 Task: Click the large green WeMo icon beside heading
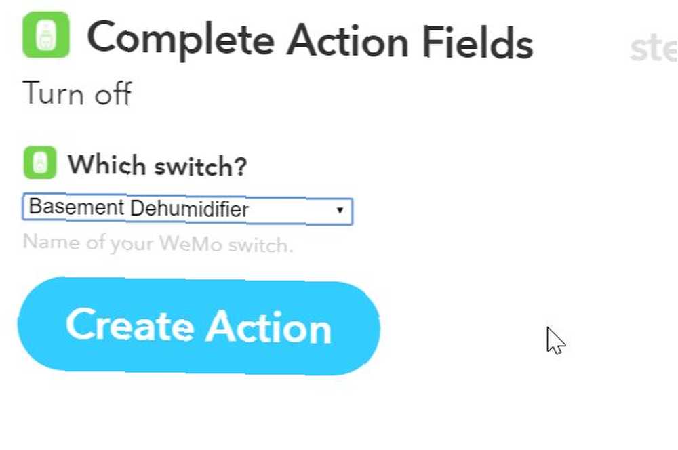(46, 35)
